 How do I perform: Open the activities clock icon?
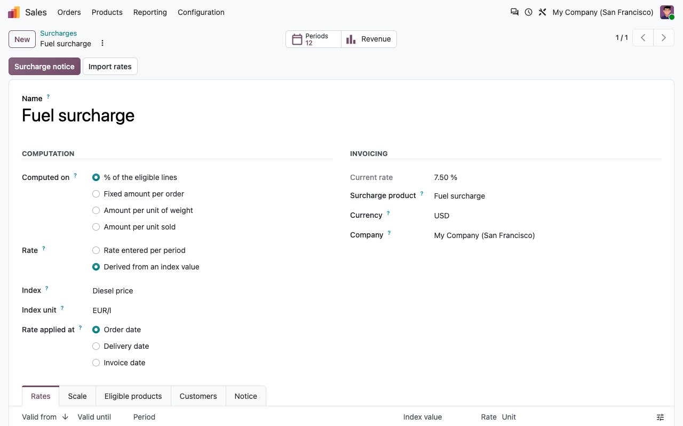coord(528,12)
